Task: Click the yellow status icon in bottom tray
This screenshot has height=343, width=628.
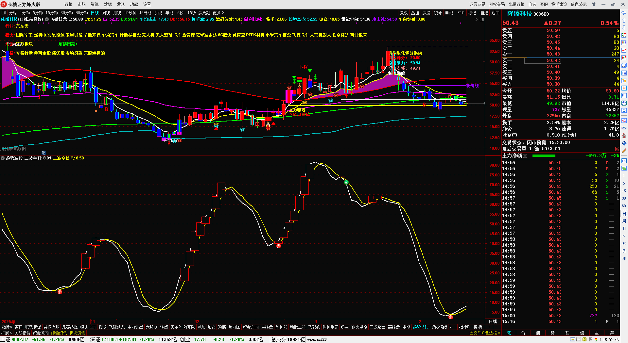Action: click(x=584, y=339)
